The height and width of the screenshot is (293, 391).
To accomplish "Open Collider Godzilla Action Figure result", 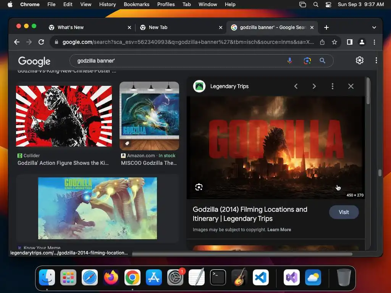I will [x=63, y=163].
